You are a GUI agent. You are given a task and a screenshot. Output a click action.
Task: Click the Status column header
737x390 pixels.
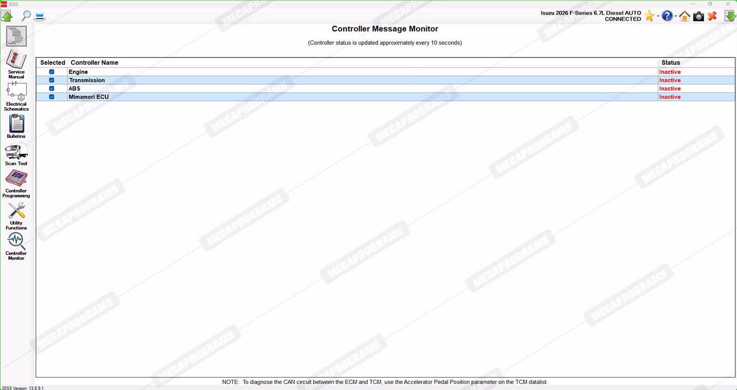click(671, 63)
